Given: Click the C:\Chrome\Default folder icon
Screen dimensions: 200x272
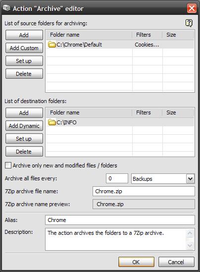Looking at the screenshot, I should point(51,45).
